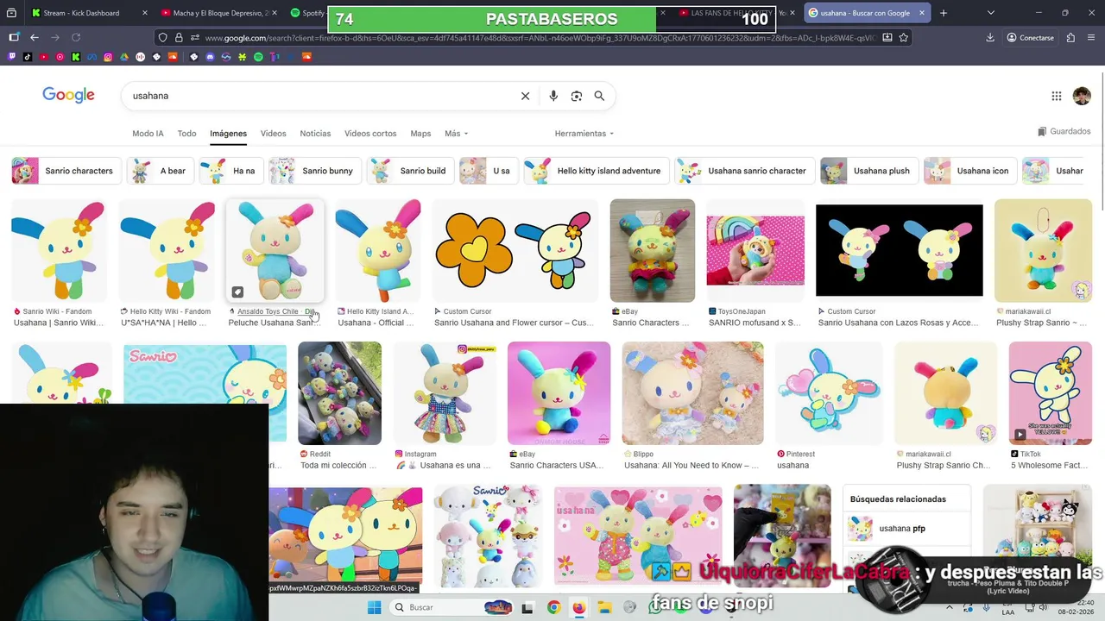List all tabs dropdown arrow
This screenshot has height=621, width=1105.
[x=990, y=13]
